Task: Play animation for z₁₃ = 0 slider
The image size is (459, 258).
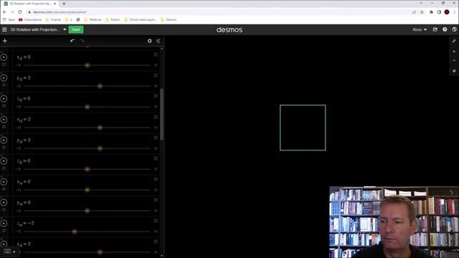Action: click(x=4, y=161)
